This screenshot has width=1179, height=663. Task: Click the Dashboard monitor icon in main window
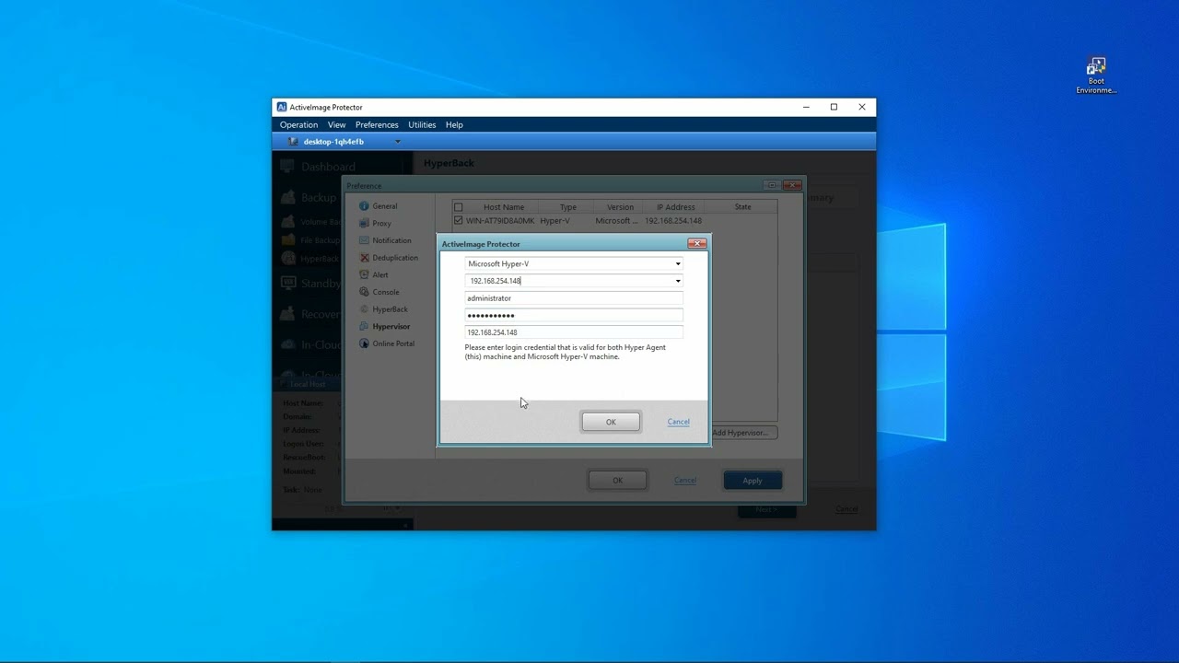[287, 167]
